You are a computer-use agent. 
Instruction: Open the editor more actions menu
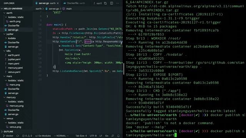[x=118, y=3]
